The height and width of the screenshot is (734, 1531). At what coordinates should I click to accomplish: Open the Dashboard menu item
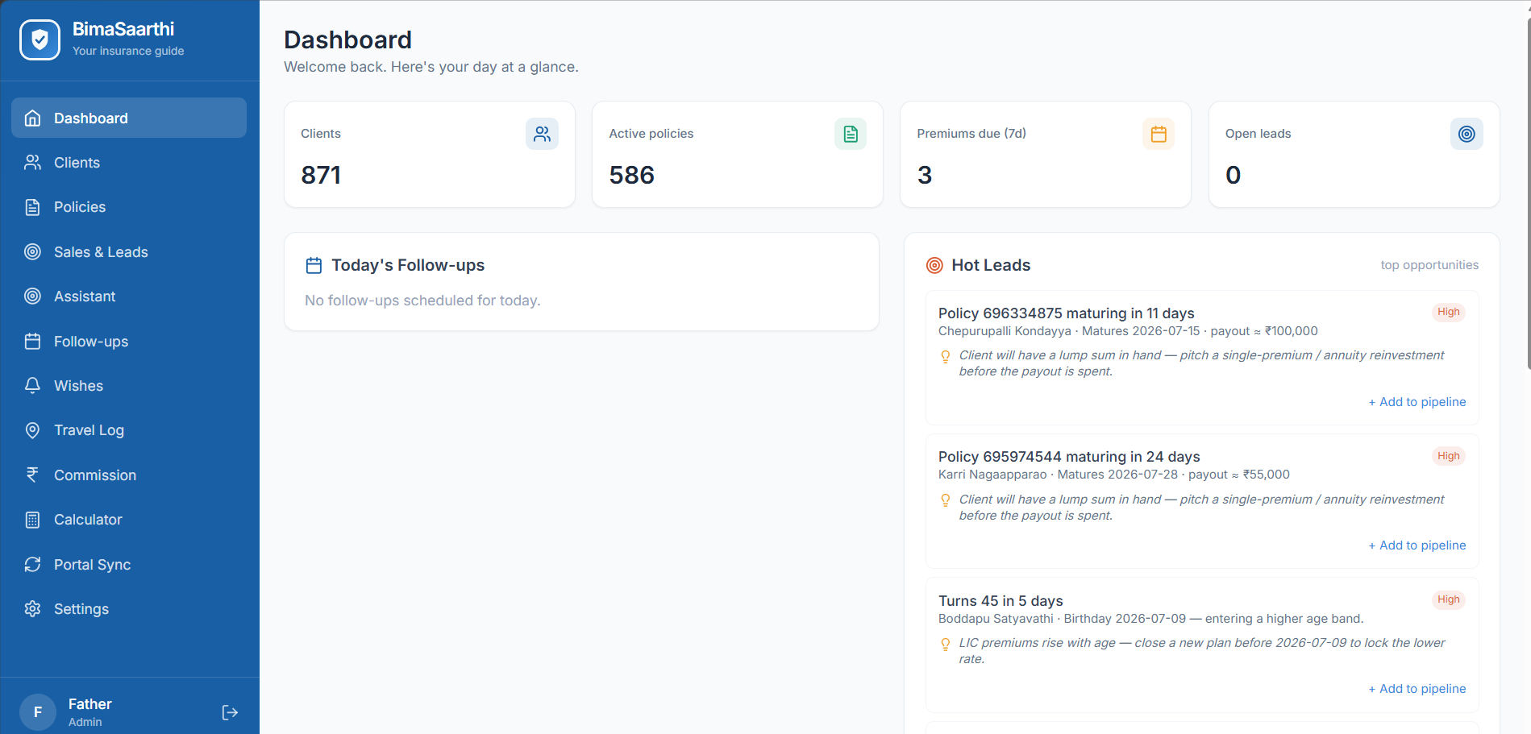pos(129,118)
